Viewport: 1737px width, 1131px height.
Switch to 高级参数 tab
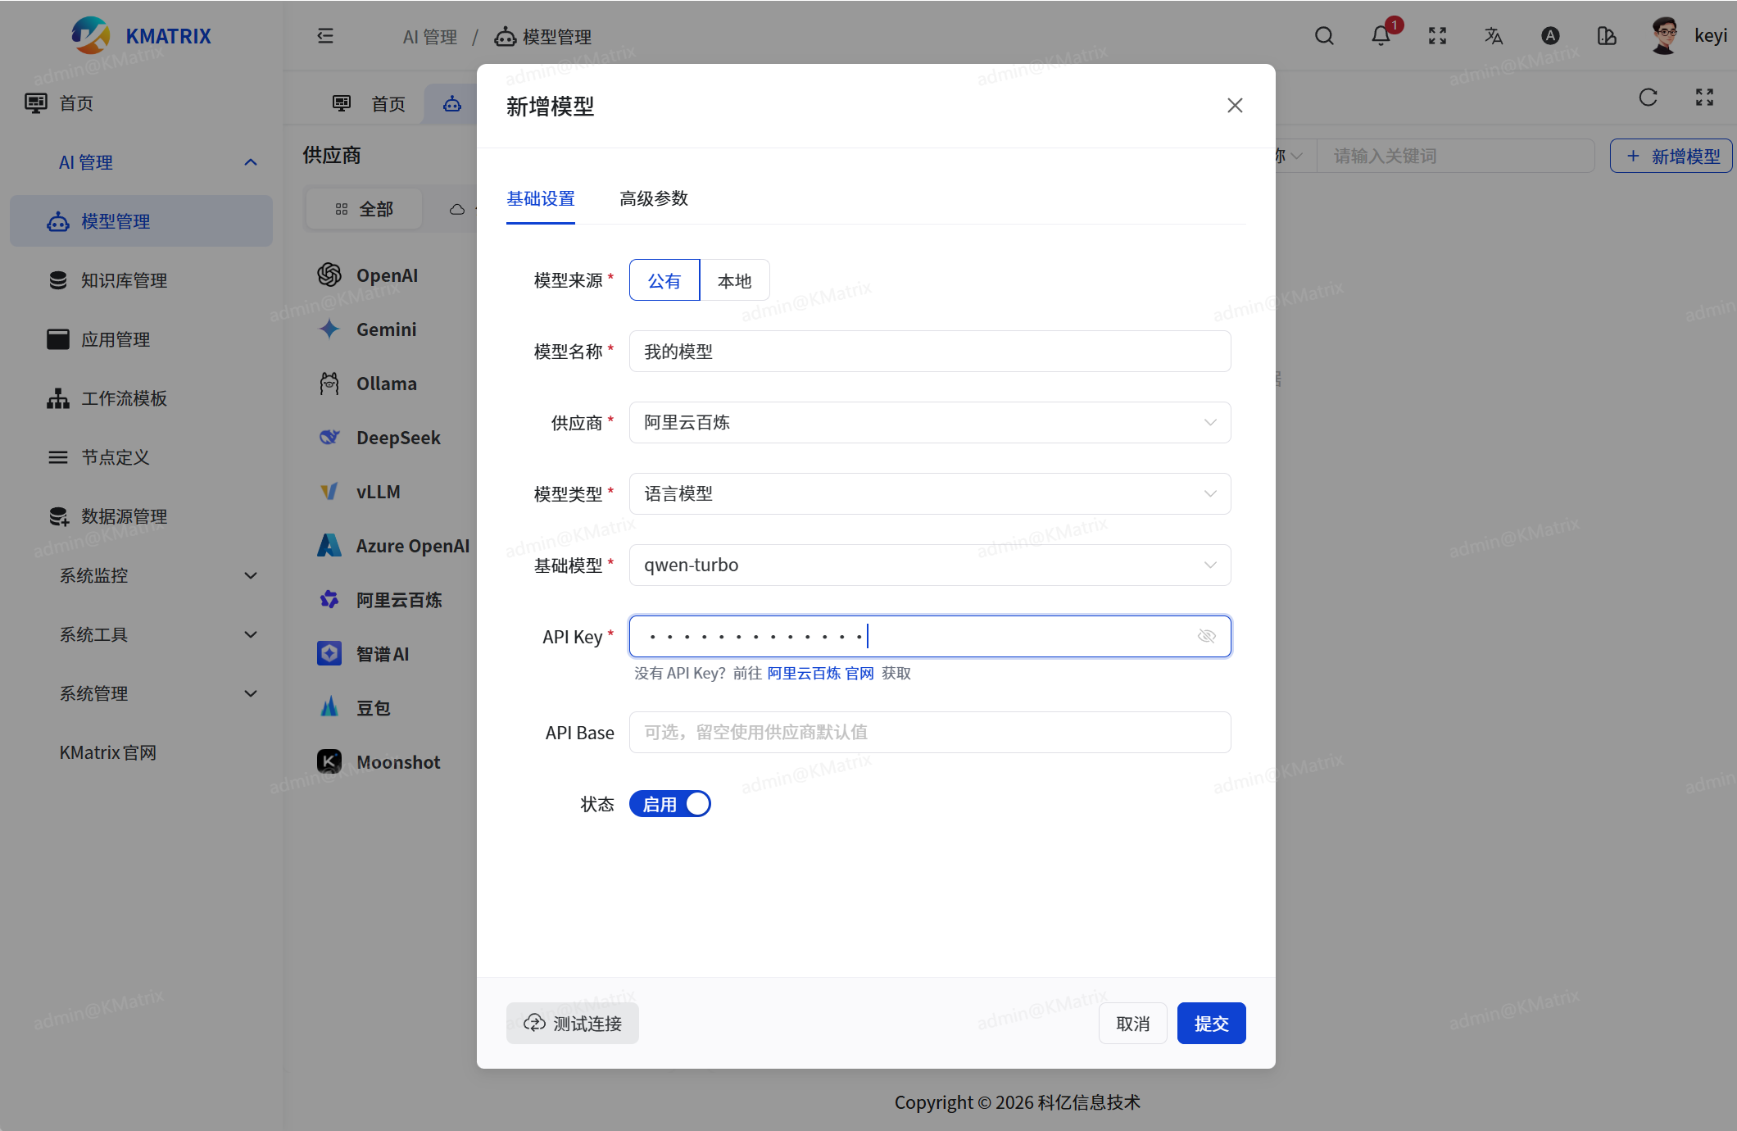(653, 199)
